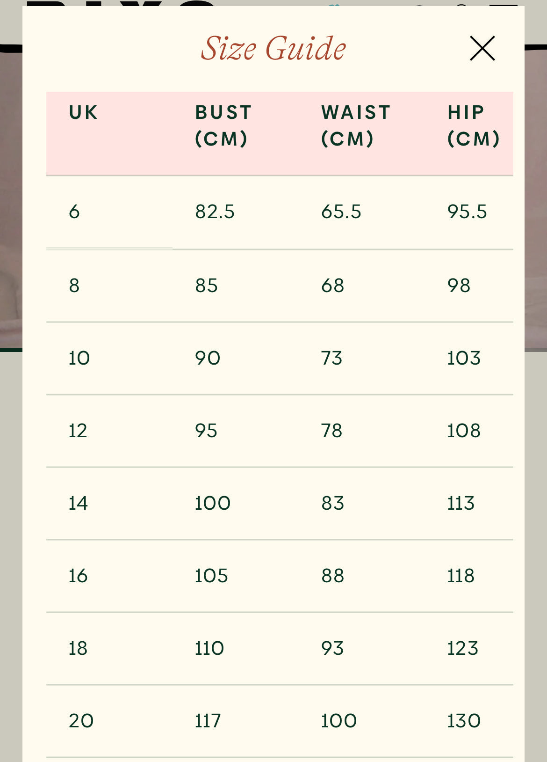
Task: Select the WAIST (CM) column header
Action: 356,125
